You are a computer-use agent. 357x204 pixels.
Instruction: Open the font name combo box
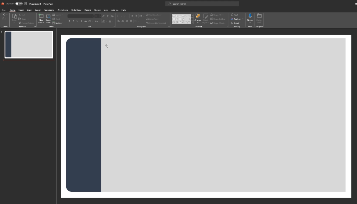81,16
